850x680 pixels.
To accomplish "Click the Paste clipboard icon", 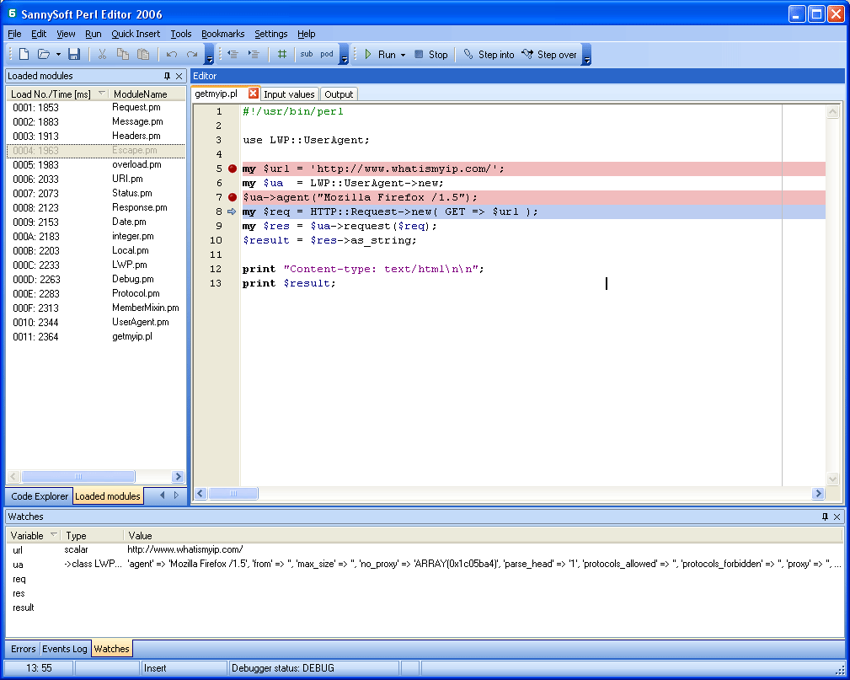I will click(143, 55).
